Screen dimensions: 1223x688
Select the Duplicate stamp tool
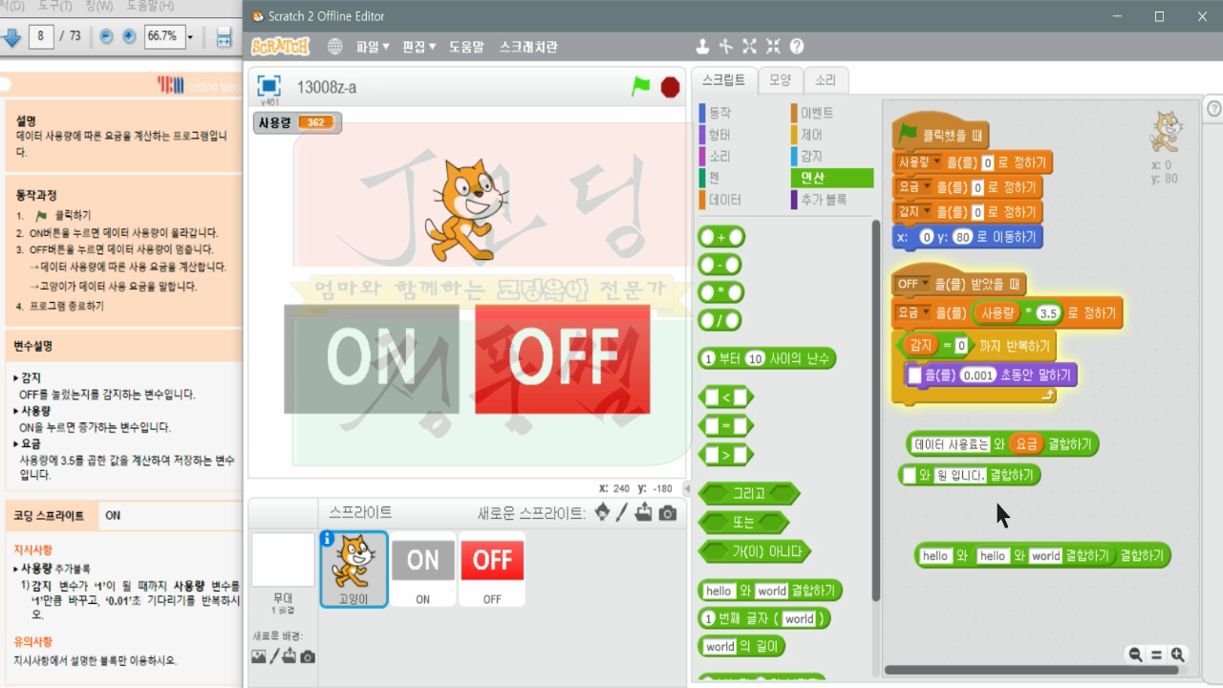coord(702,46)
